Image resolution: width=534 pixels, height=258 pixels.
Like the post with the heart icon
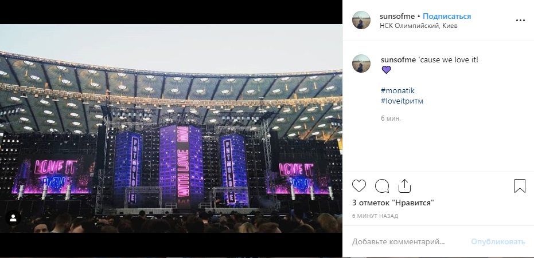(x=359, y=186)
